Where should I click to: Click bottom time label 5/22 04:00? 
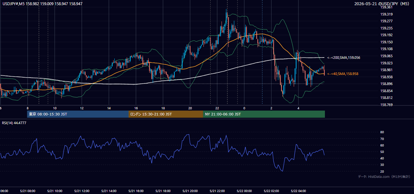tap(298, 191)
